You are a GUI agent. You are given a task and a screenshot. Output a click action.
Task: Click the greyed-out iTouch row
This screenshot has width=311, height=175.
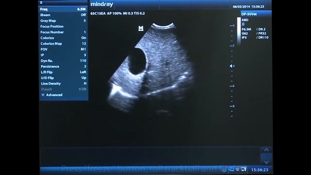tap(63, 89)
